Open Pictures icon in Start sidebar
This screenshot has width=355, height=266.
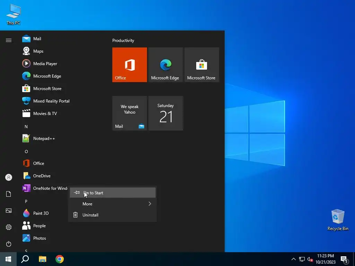pos(9,211)
